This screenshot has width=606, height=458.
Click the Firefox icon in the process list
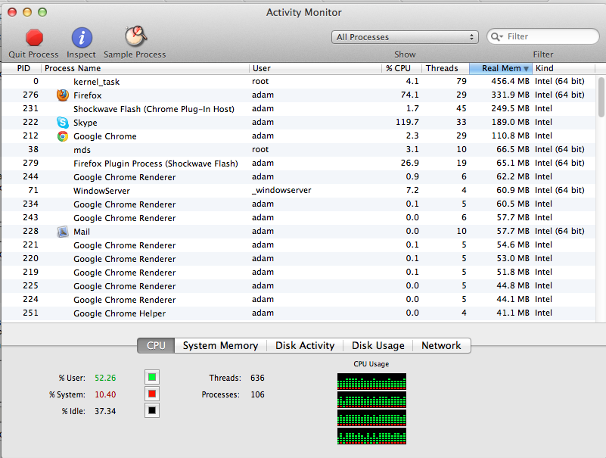coord(62,95)
